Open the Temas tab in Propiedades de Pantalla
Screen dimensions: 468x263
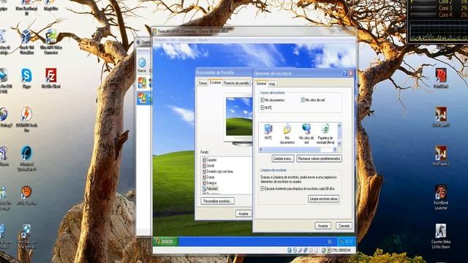[x=203, y=83]
